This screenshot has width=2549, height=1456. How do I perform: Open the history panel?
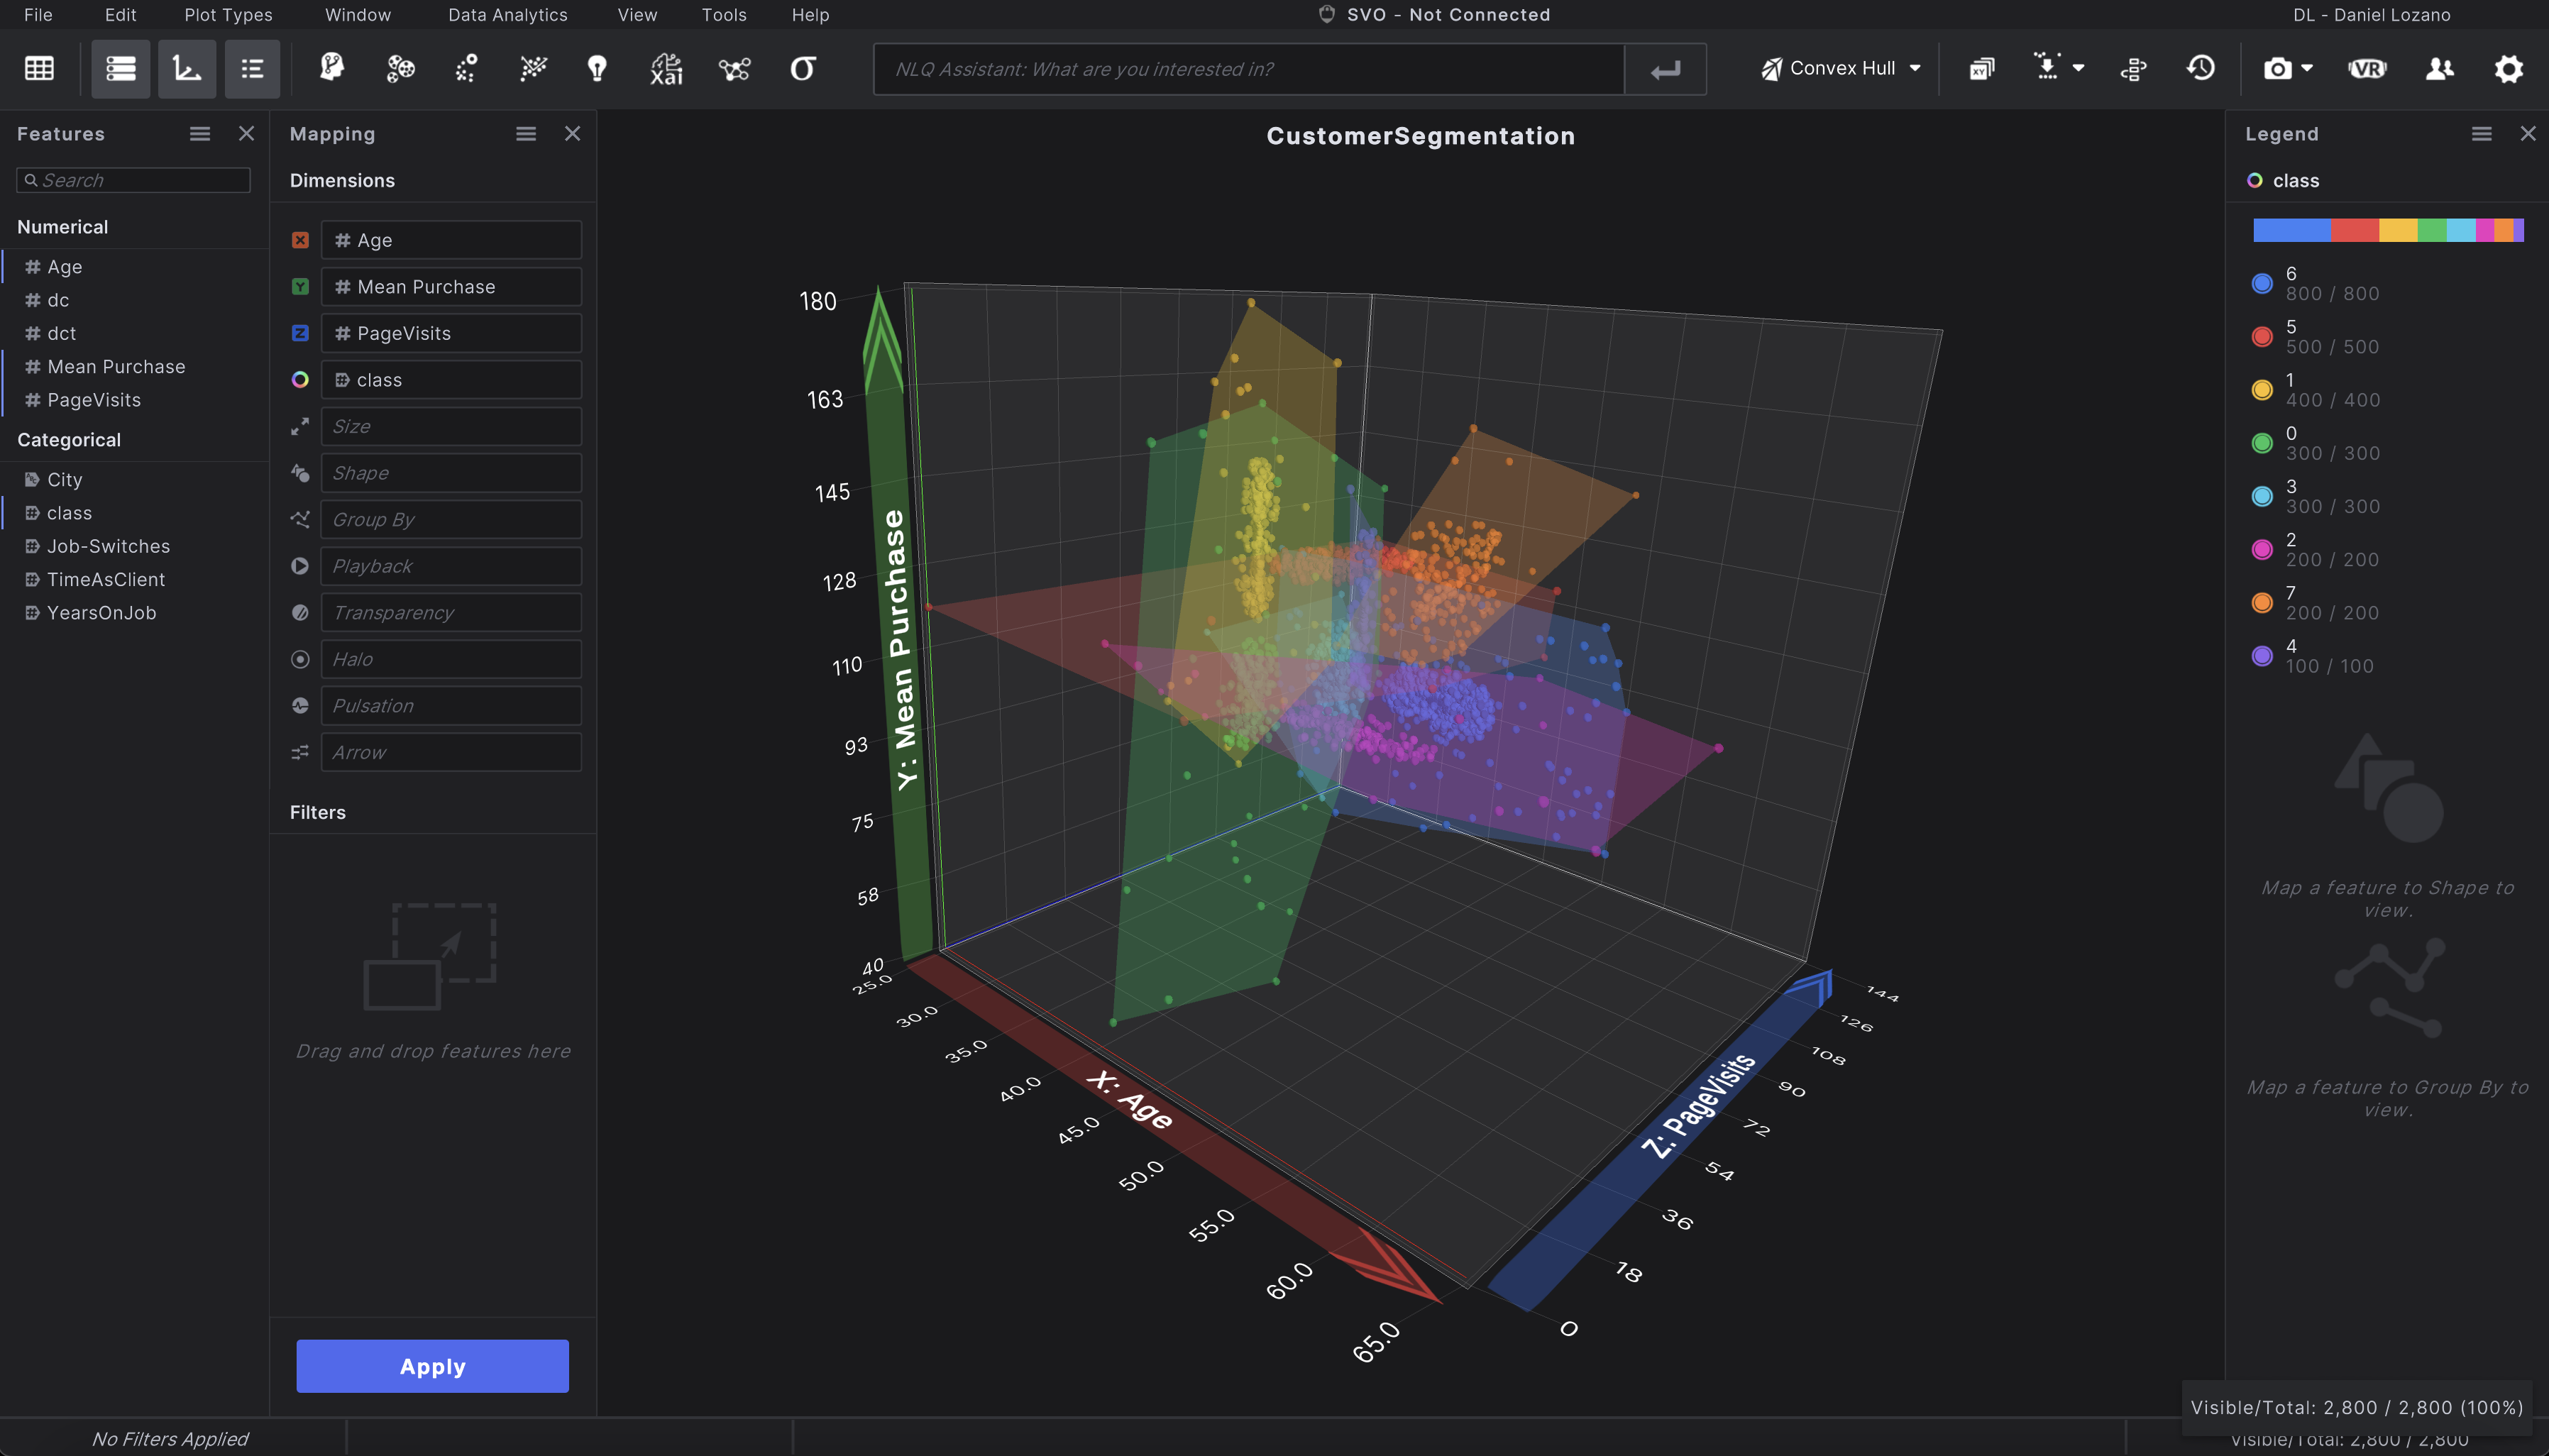coord(2200,68)
